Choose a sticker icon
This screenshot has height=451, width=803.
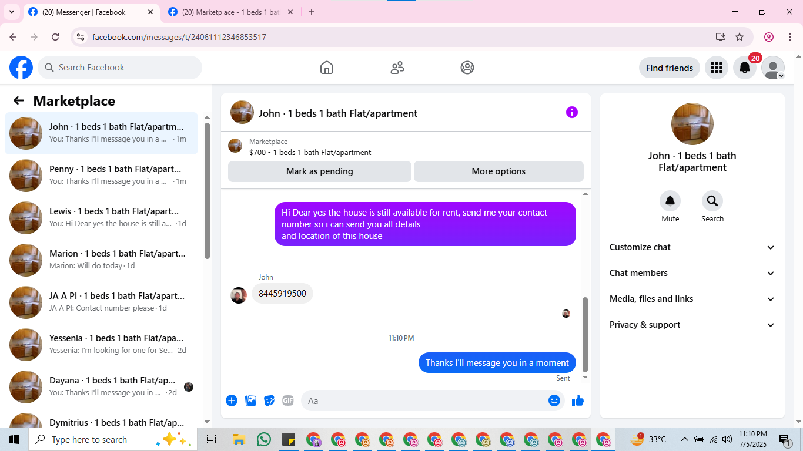point(270,400)
